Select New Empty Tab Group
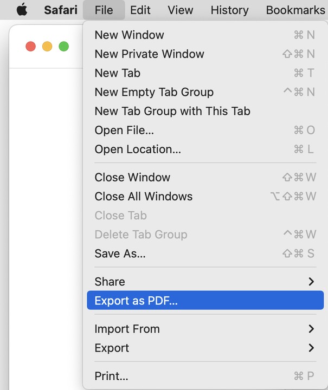The image size is (328, 390). (154, 92)
